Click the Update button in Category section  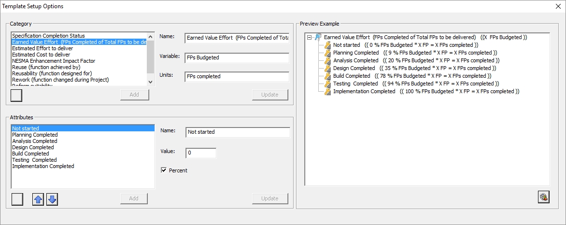tap(270, 95)
